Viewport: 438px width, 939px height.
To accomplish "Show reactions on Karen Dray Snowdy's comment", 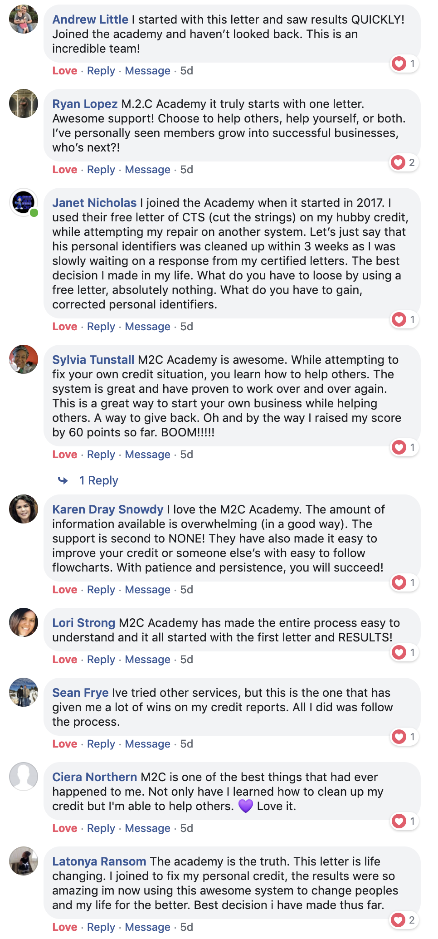I will pos(404,582).
